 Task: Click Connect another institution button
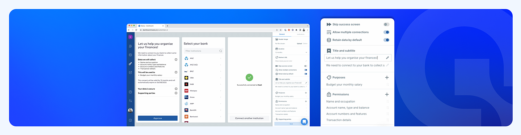(249, 118)
